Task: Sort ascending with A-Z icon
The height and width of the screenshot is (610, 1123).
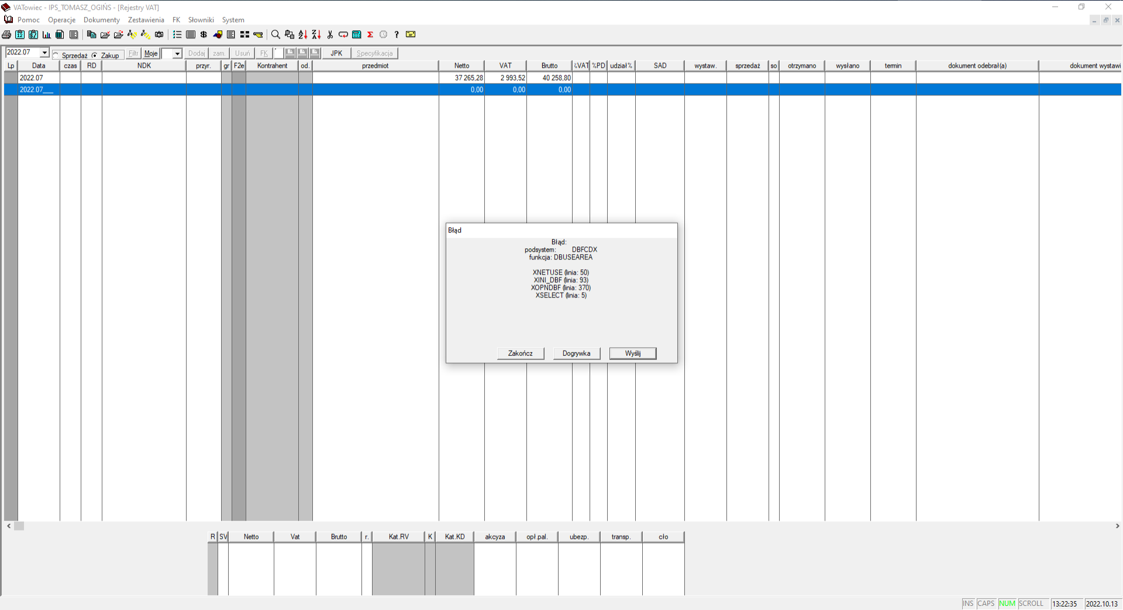Action: pyautogui.click(x=302, y=34)
